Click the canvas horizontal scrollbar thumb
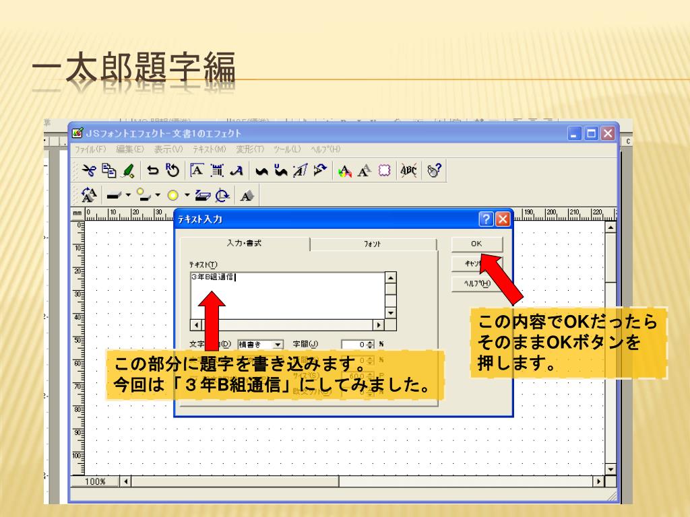This screenshot has height=517, width=690. 235,481
